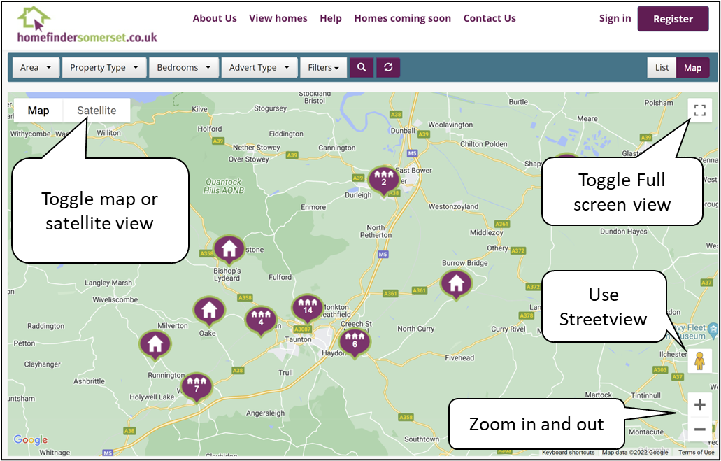Click the North Curry map label
The height and width of the screenshot is (461, 721).
tap(415, 329)
